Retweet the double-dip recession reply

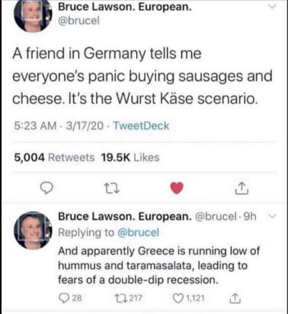(x=128, y=298)
